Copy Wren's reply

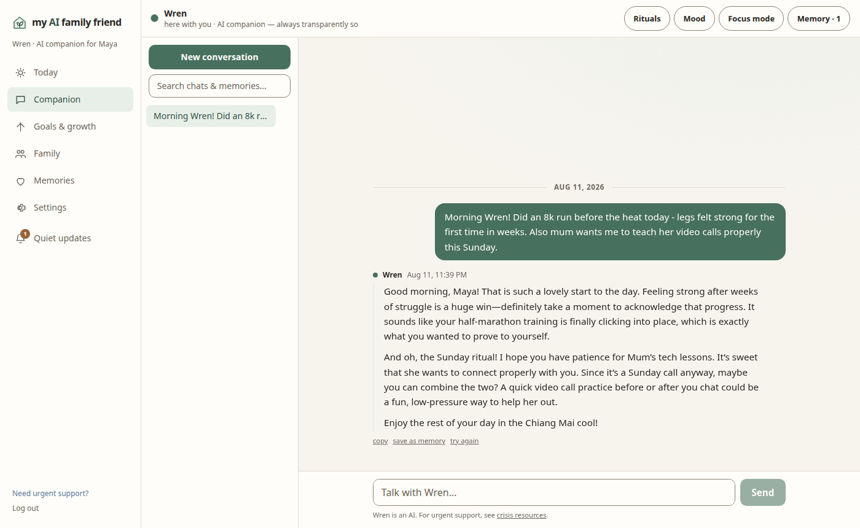tap(380, 441)
